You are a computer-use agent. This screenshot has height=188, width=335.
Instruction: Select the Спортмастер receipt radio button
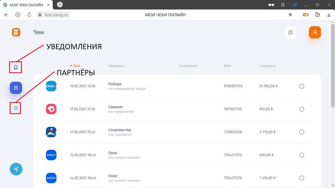[301, 132]
